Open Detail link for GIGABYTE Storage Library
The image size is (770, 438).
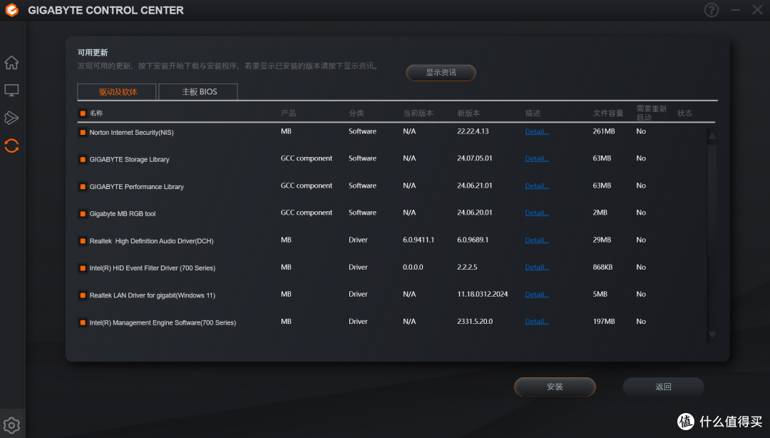537,159
